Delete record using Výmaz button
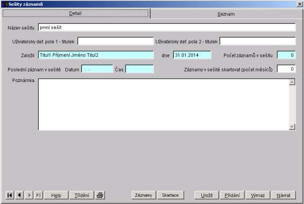The height and width of the screenshot is (204, 304). click(258, 195)
